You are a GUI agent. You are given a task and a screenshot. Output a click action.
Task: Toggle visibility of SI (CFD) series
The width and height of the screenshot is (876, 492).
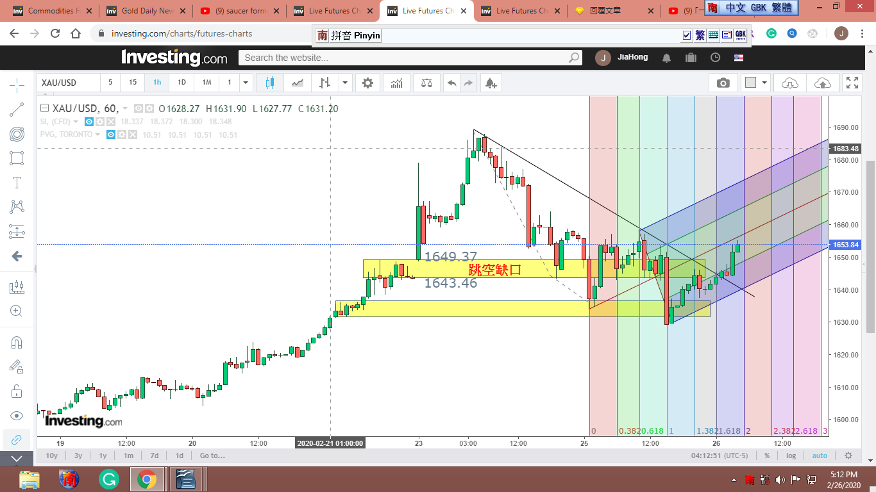(90, 122)
